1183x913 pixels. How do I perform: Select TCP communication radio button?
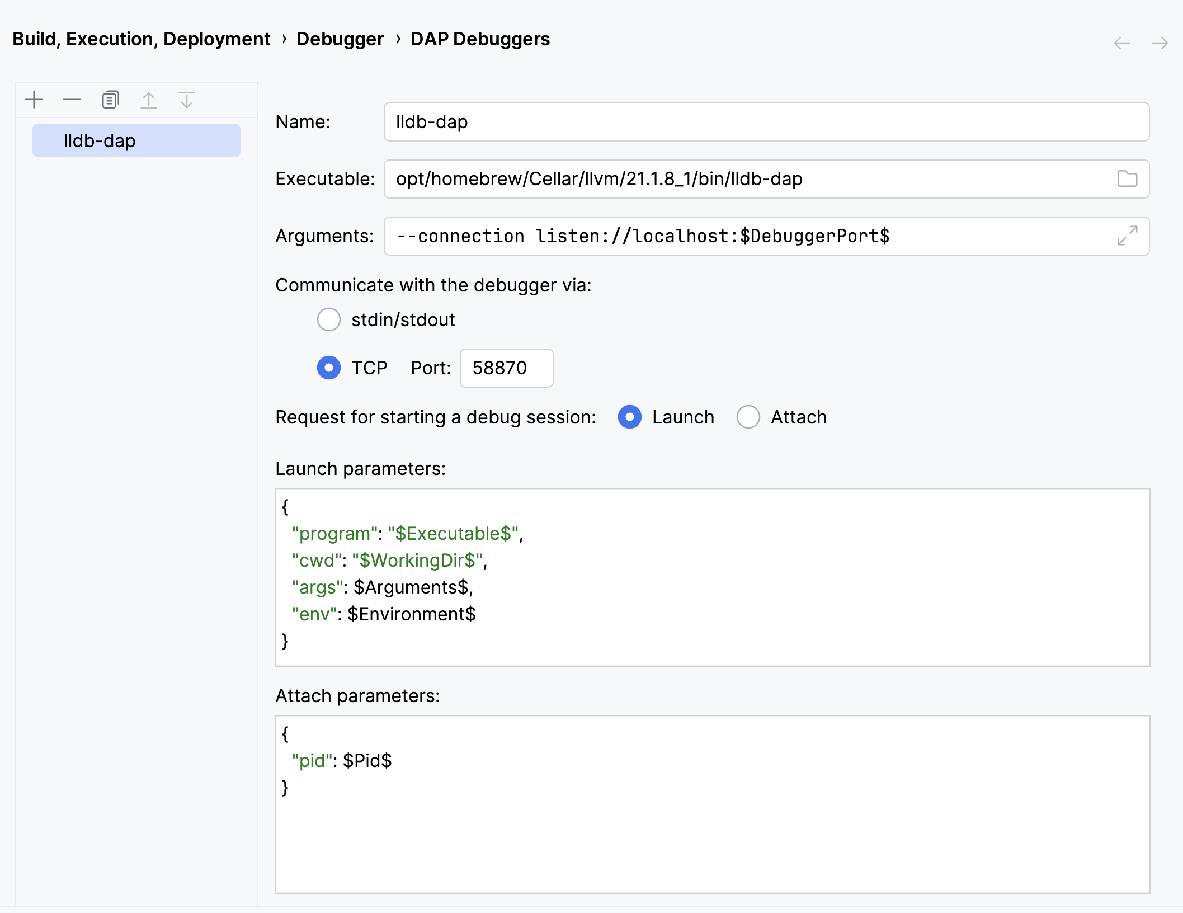pos(329,368)
